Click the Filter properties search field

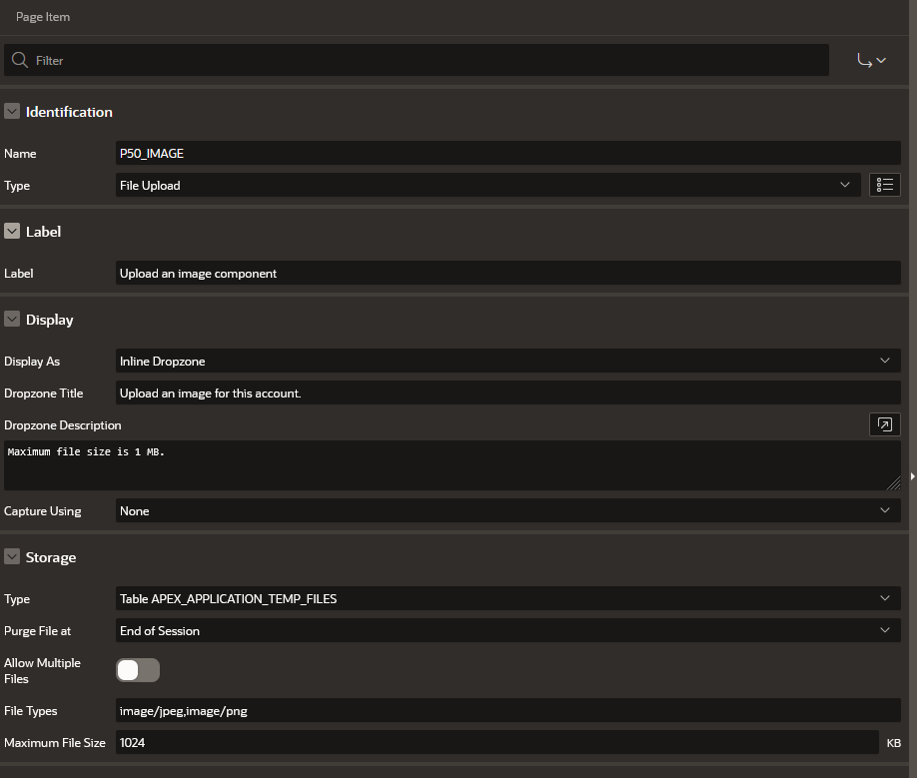[430, 60]
